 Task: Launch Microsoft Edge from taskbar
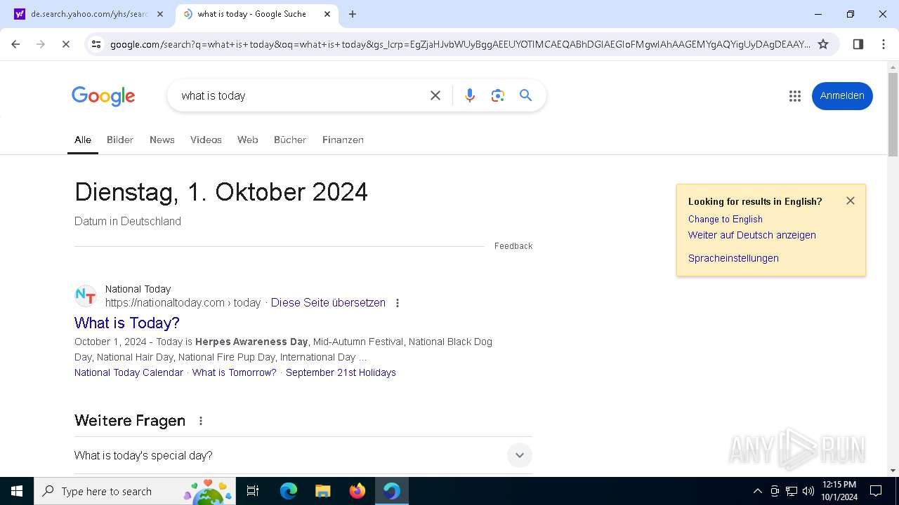click(x=289, y=491)
